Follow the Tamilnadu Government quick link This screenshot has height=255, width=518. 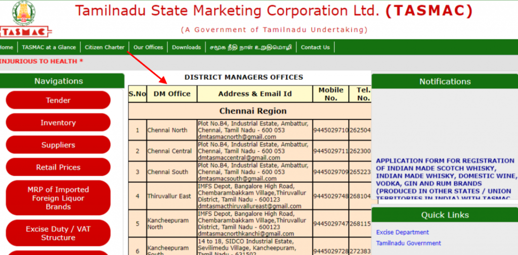(x=408, y=243)
